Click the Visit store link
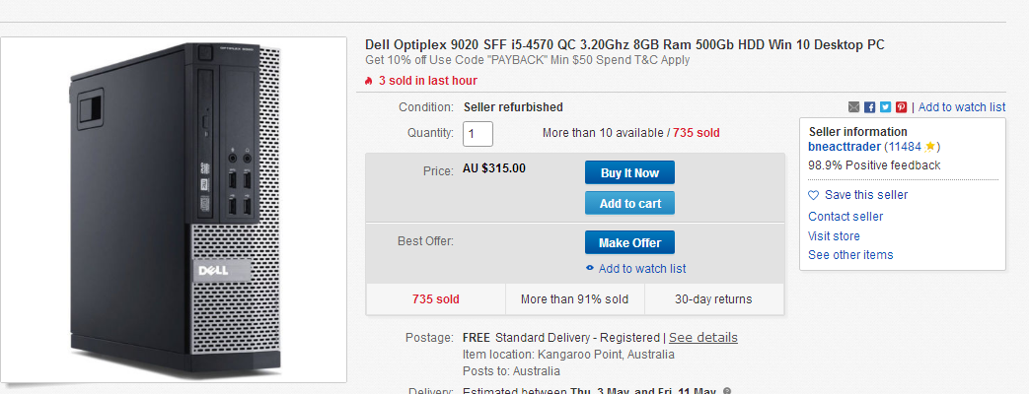 pos(834,236)
